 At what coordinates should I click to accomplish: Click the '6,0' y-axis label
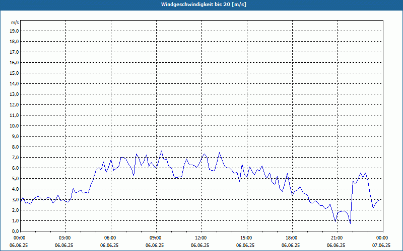coord(15,168)
